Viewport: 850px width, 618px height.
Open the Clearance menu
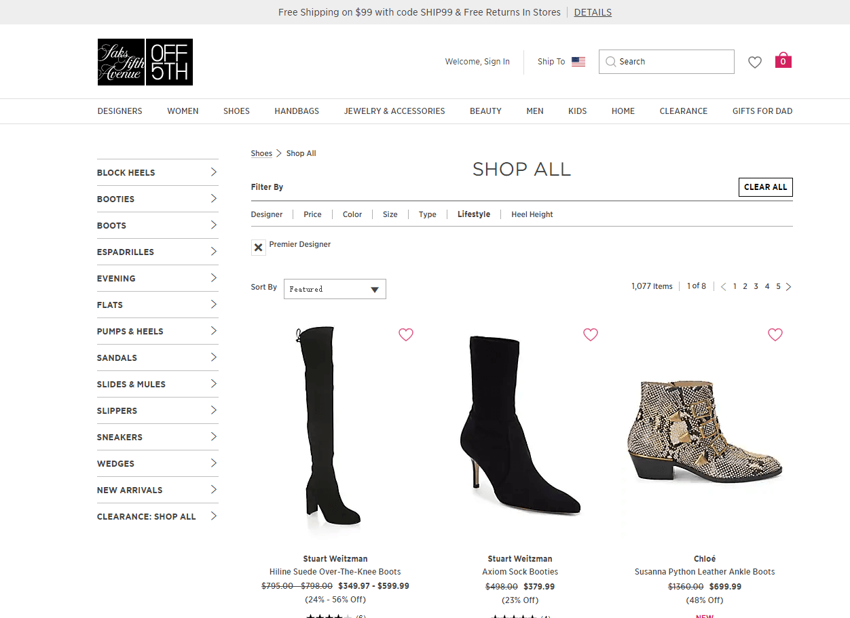(x=683, y=111)
